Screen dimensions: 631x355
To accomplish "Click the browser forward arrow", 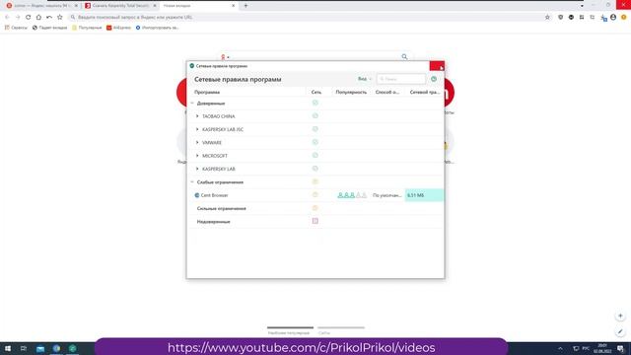I will coord(18,18).
